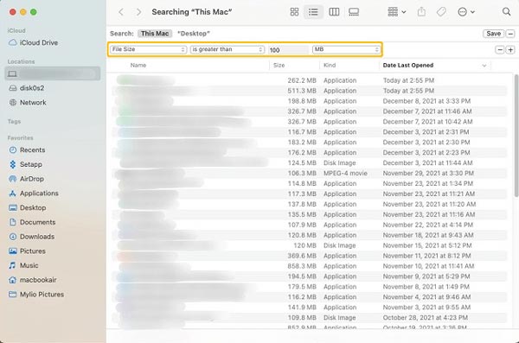The image size is (519, 343).
Task: Select This Mac search scope
Action: 155,34
